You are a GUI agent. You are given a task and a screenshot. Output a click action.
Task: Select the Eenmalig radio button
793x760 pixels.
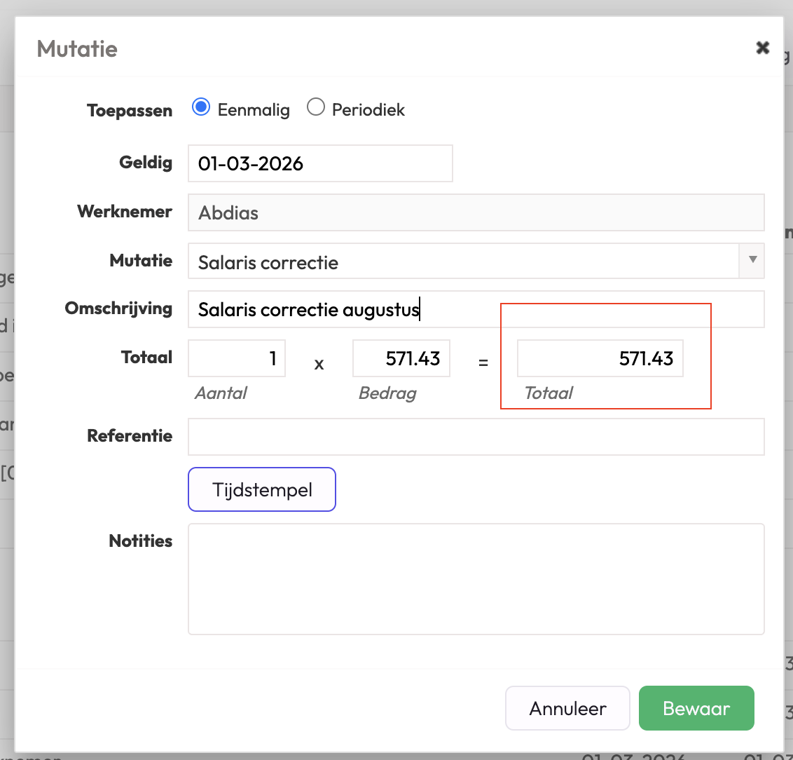pyautogui.click(x=201, y=108)
